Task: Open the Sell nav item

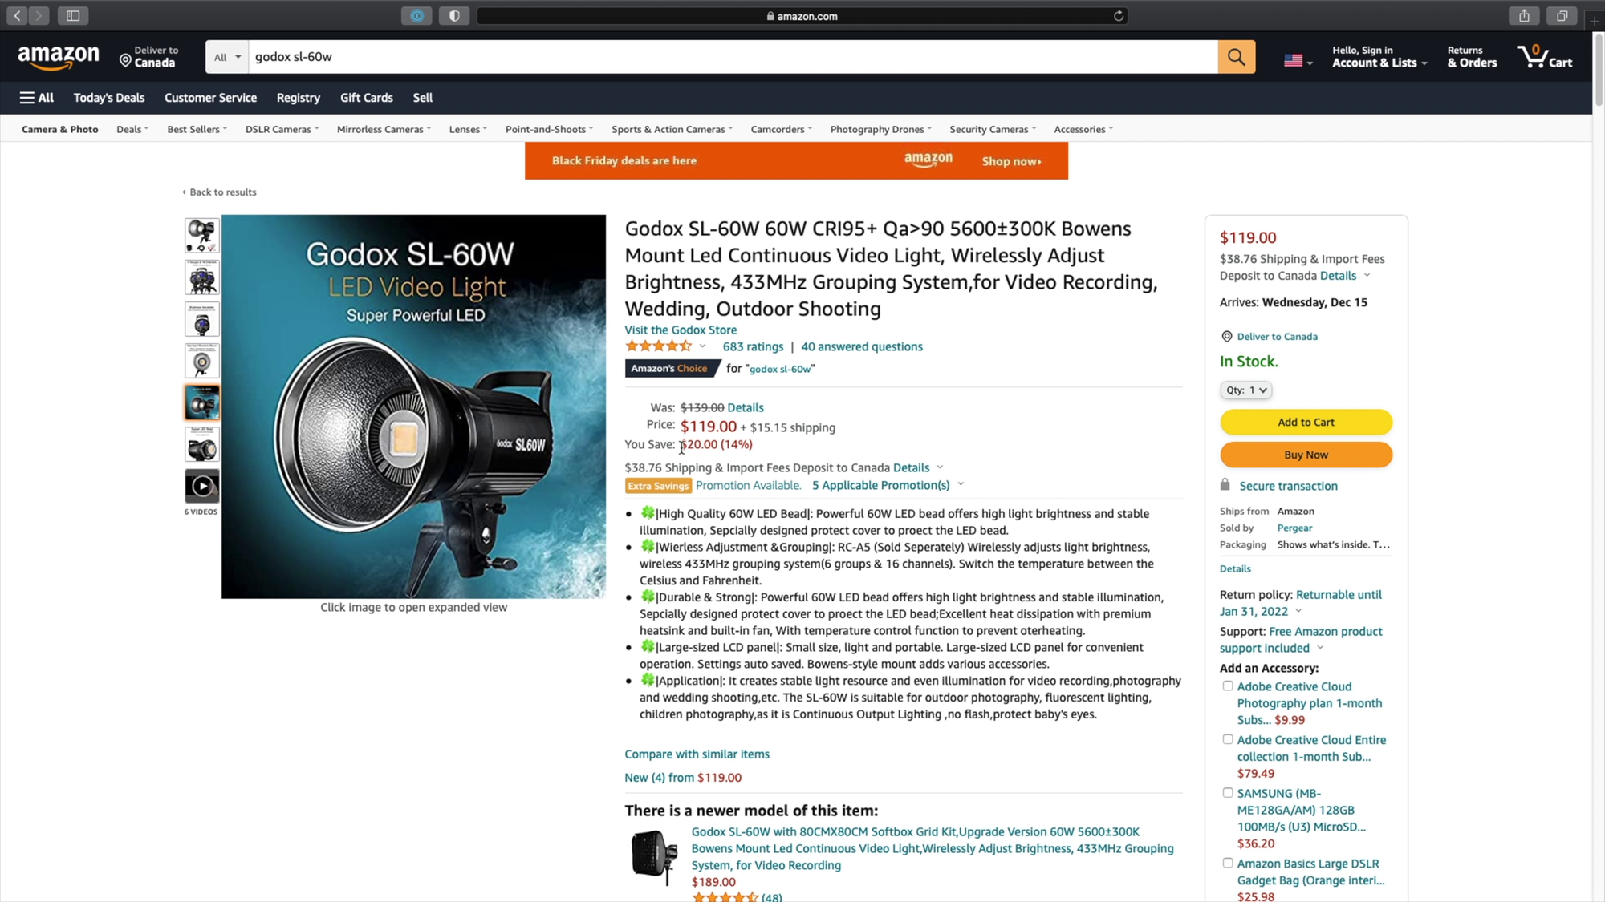Action: [422, 98]
